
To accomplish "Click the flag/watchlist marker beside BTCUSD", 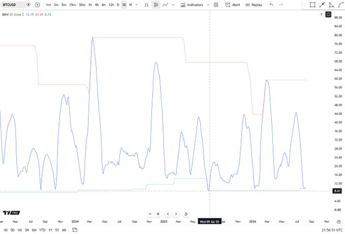I will [28, 5].
